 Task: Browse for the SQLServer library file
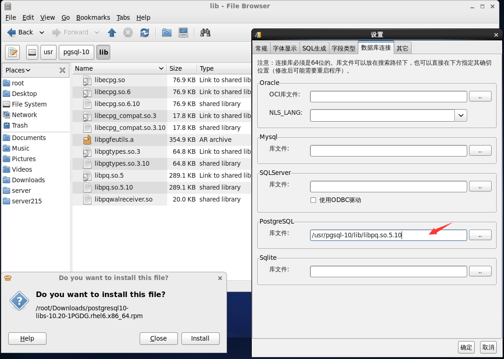[480, 186]
